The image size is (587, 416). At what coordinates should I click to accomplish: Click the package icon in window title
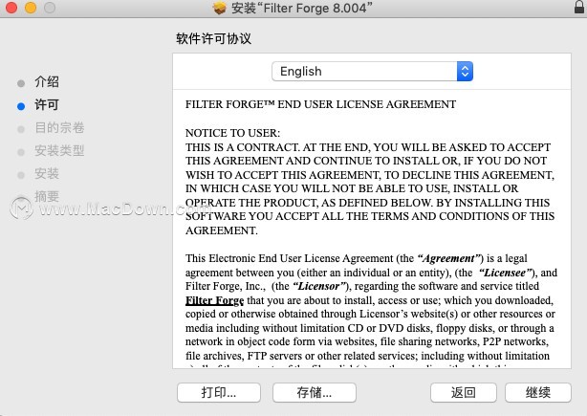[x=219, y=8]
